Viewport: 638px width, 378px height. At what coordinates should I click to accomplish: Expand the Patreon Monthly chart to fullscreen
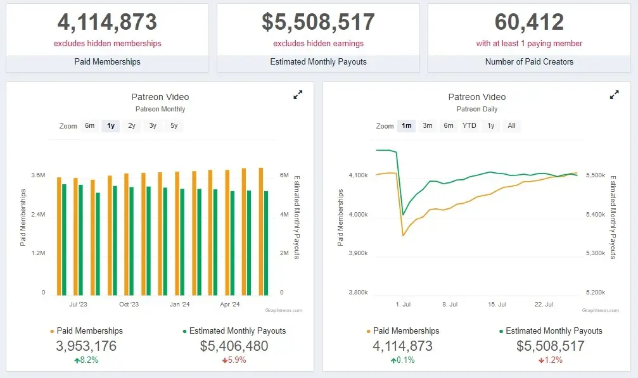click(x=297, y=94)
